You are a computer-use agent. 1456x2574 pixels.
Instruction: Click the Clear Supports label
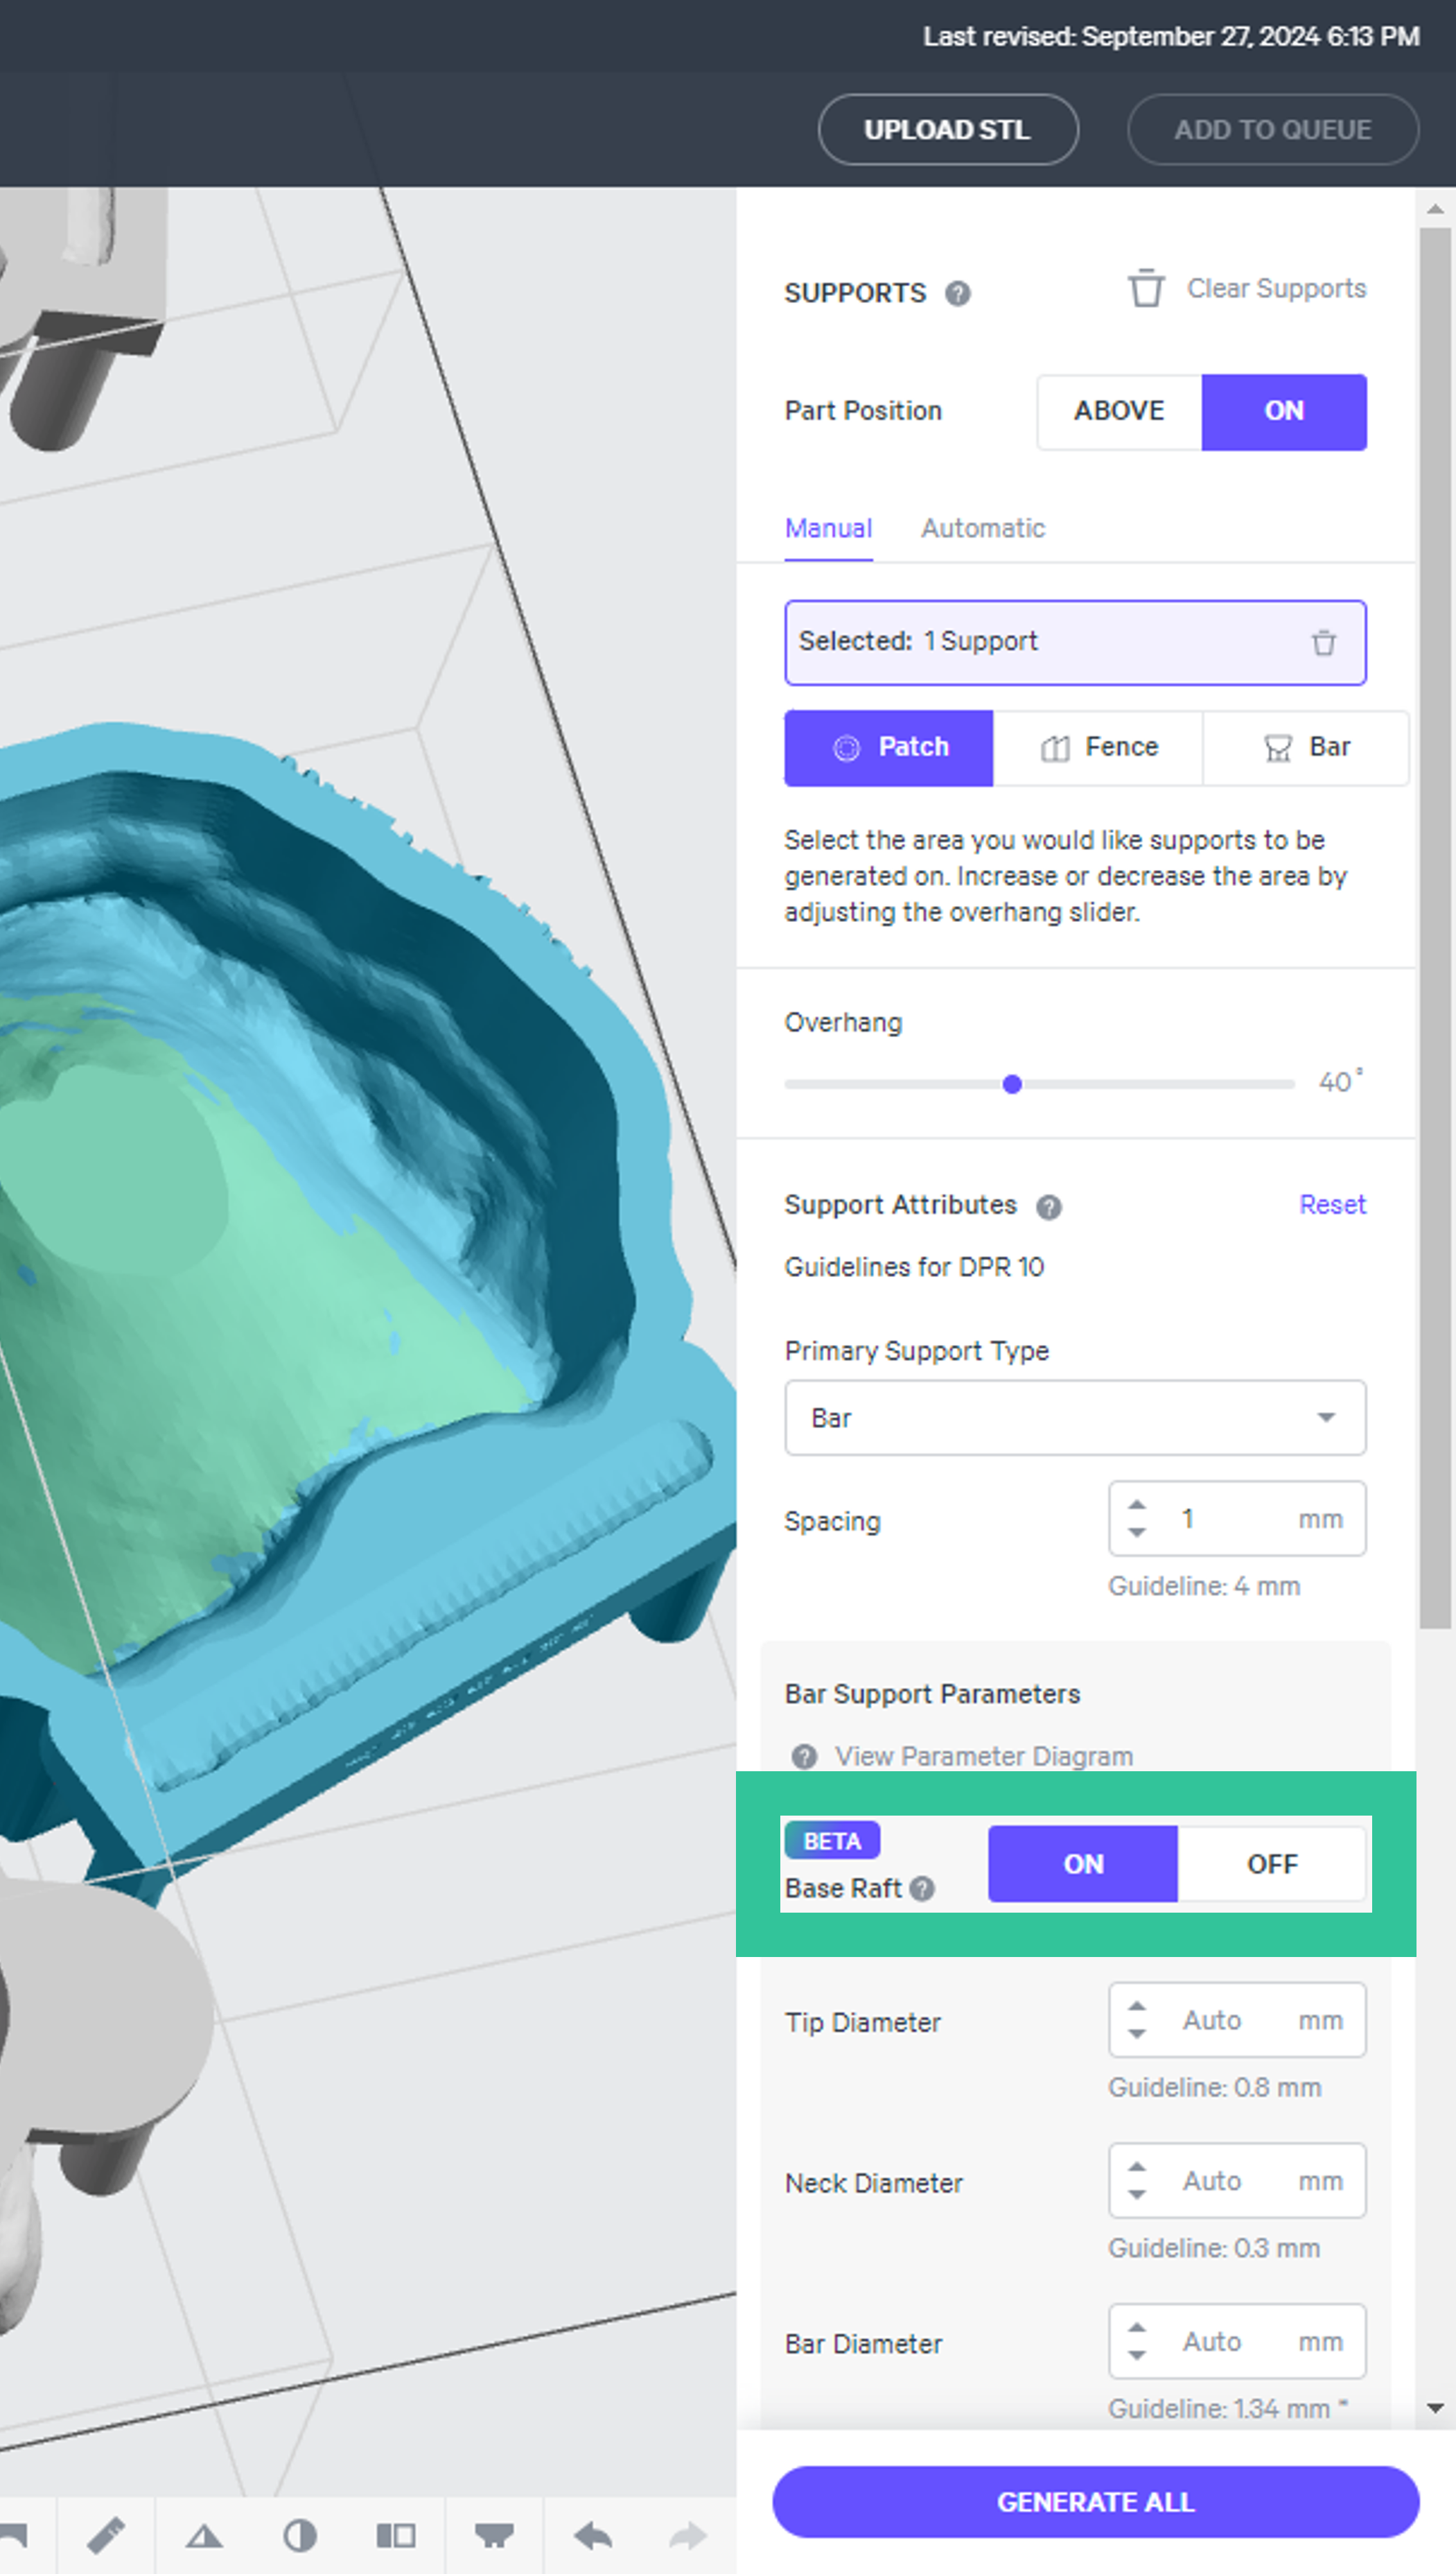(x=1276, y=289)
